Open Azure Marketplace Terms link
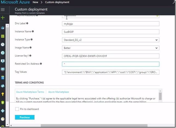 click(x=30, y=92)
